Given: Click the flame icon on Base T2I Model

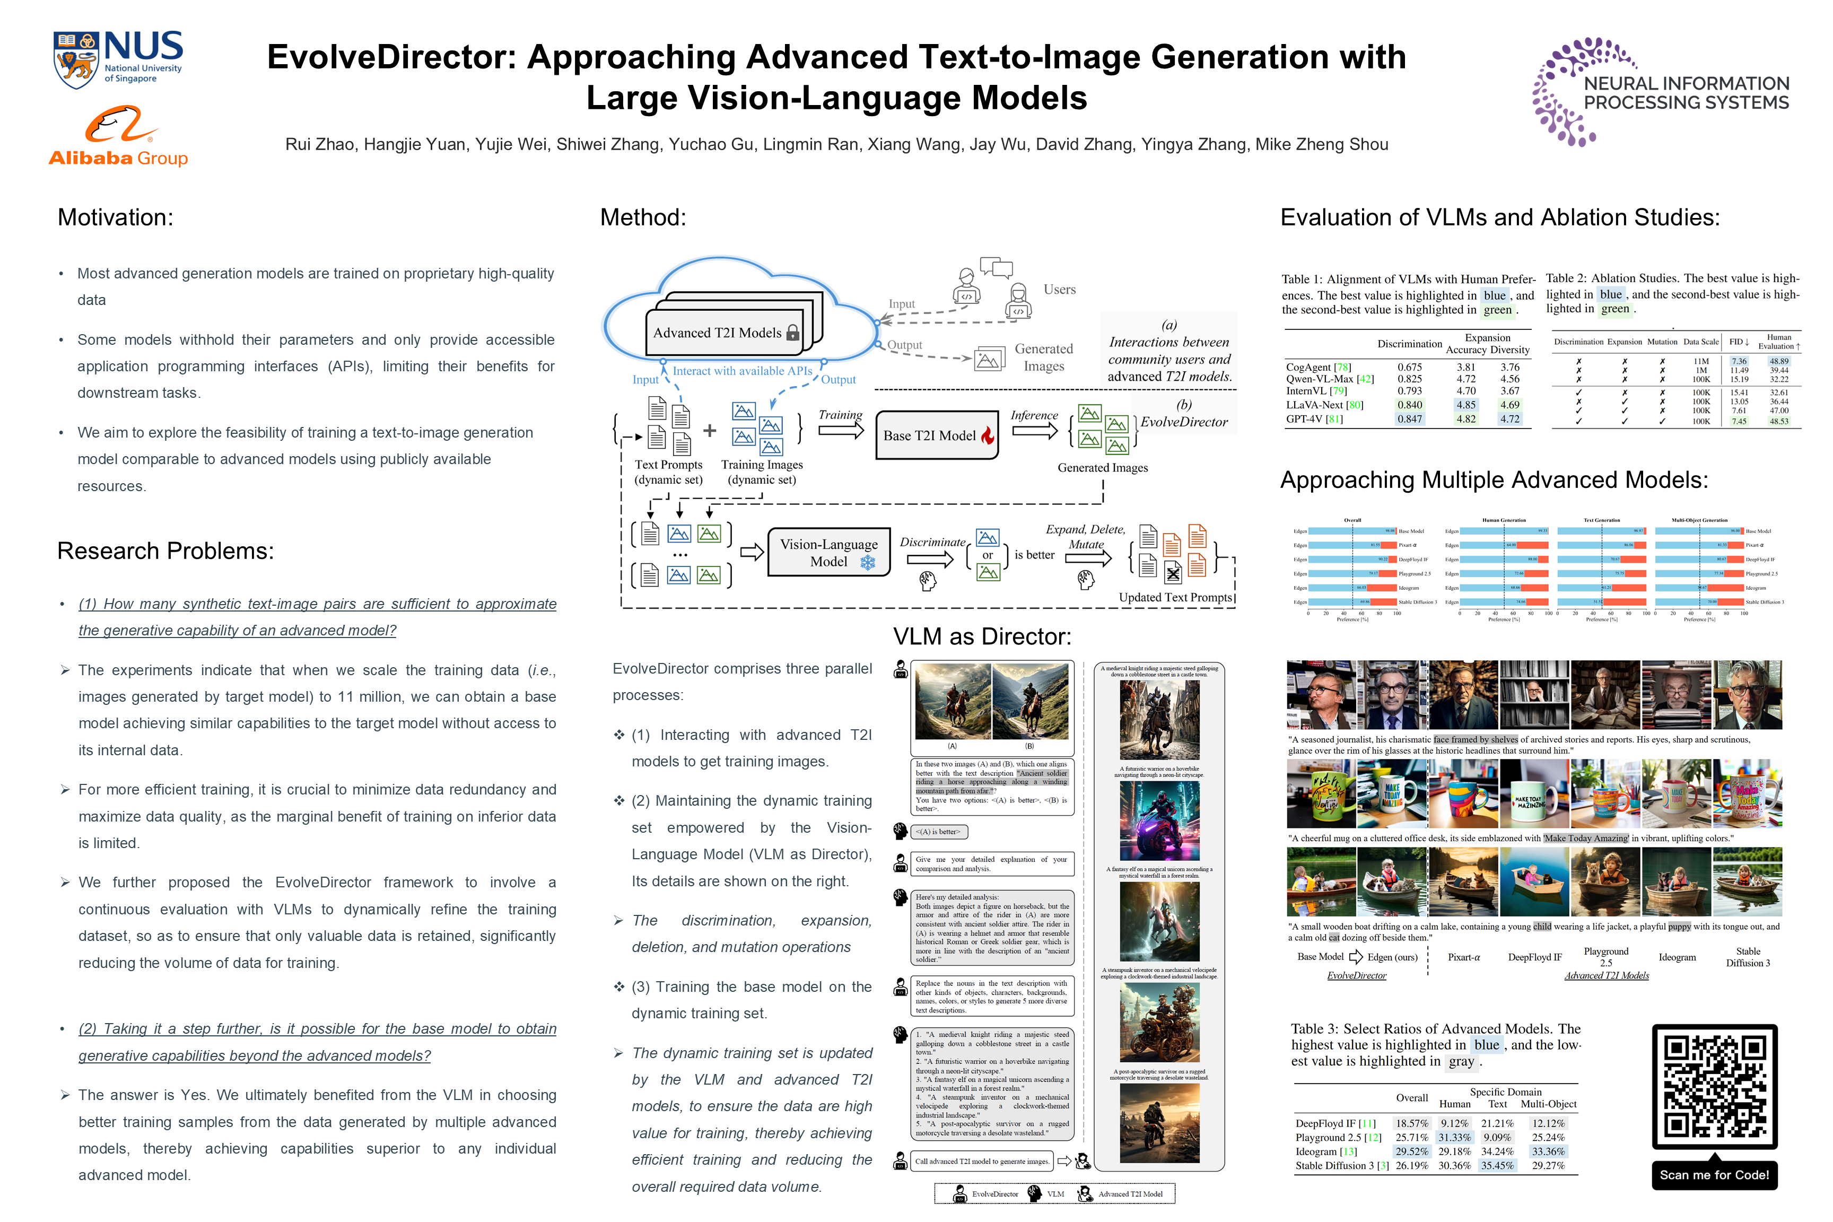Looking at the screenshot, I should coord(988,435).
